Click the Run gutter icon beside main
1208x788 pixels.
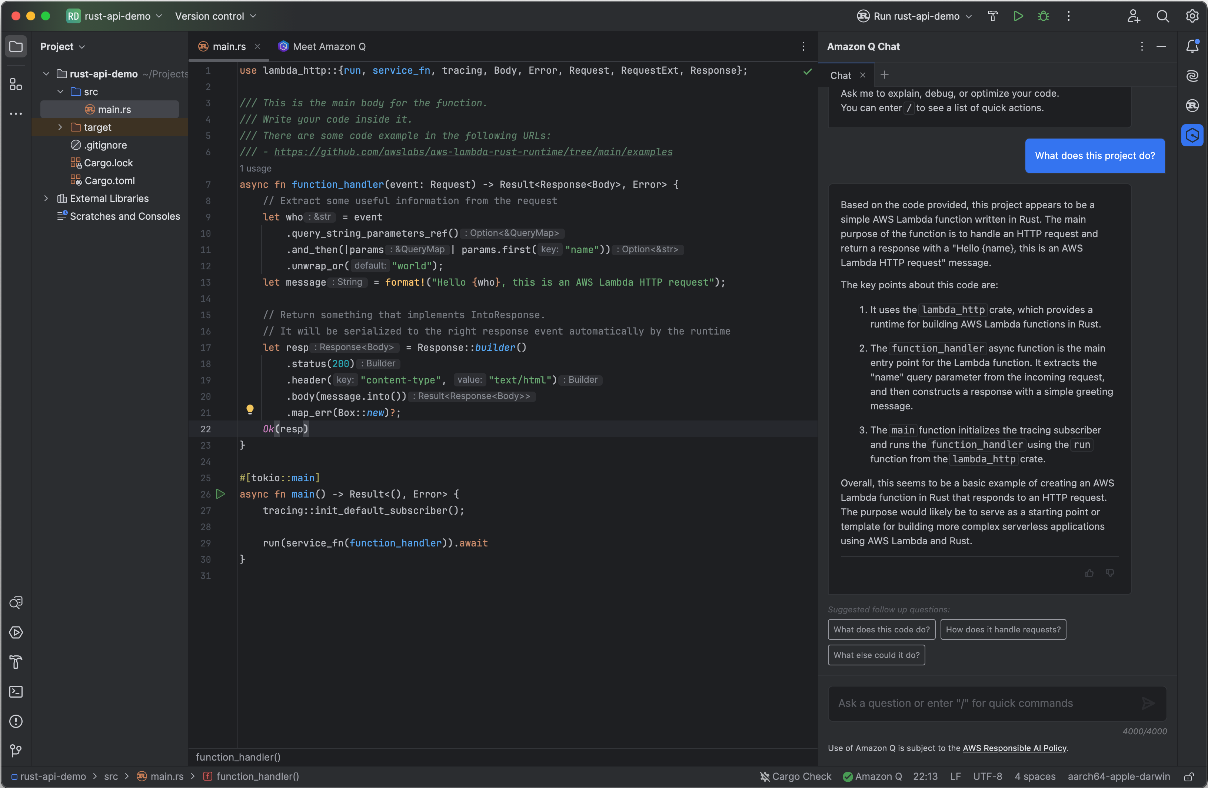click(220, 494)
